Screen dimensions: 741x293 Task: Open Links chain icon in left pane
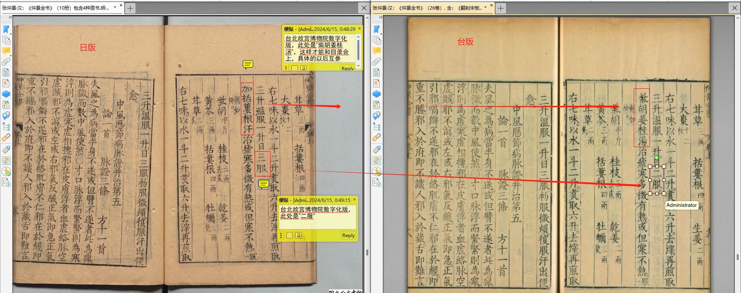pos(6,137)
